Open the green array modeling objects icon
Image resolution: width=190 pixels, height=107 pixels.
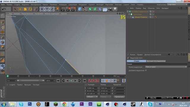[x=95, y=9]
